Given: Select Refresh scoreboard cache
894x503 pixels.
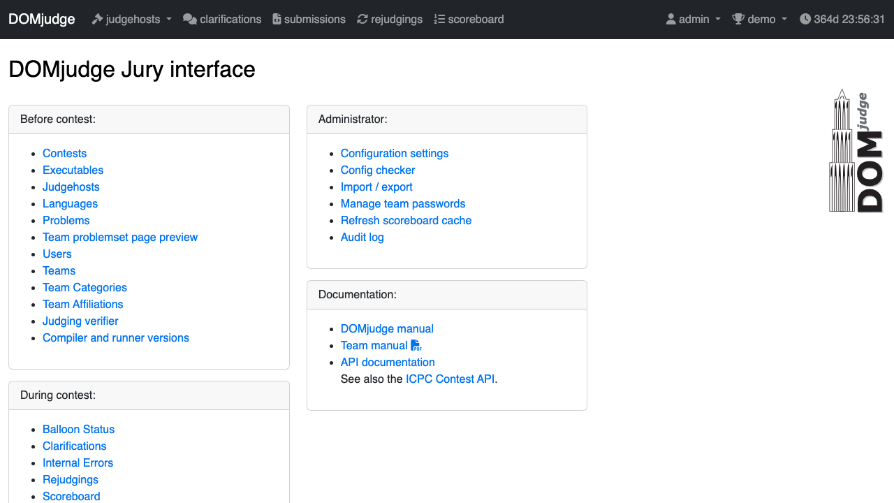Looking at the screenshot, I should pyautogui.click(x=406, y=221).
